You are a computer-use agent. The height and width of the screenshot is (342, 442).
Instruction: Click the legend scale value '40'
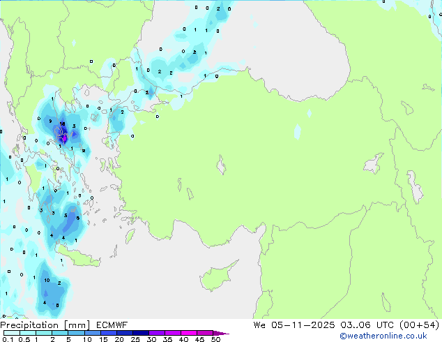[x=183, y=339]
